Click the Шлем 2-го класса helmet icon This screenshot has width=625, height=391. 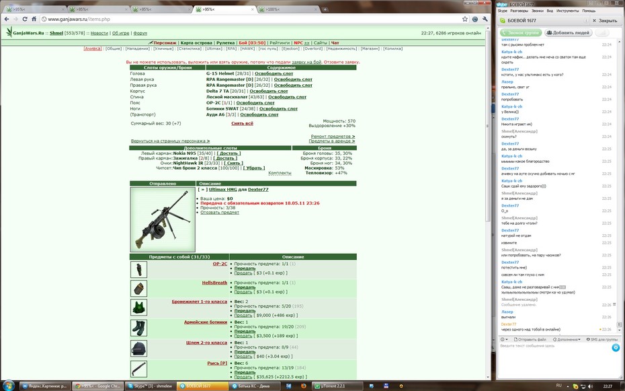(x=138, y=349)
